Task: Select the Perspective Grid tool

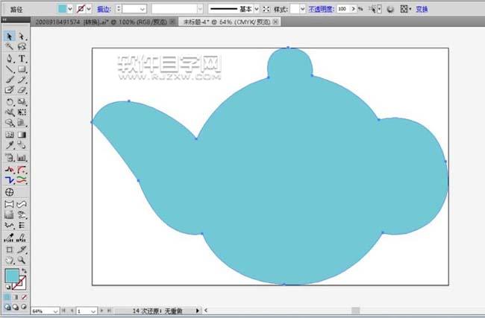Action: click(x=22, y=123)
